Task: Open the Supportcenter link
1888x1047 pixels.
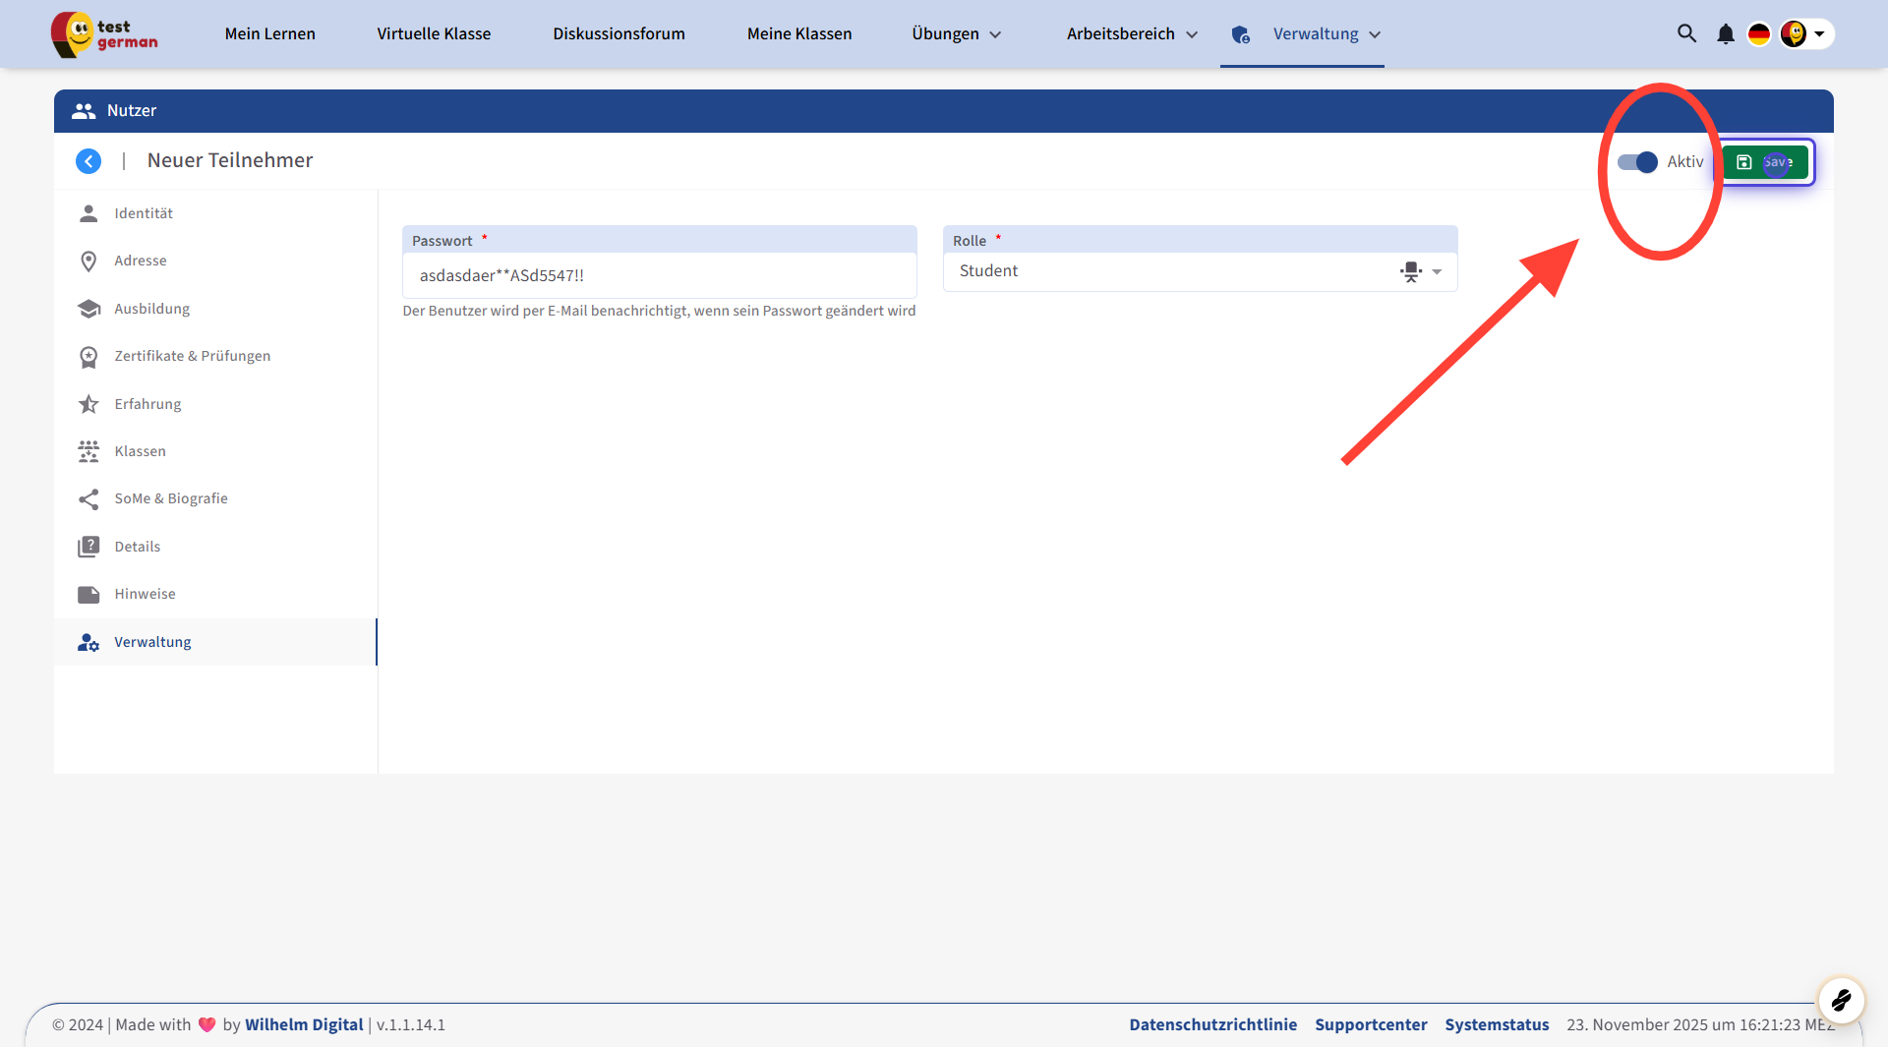Action: [x=1371, y=1024]
